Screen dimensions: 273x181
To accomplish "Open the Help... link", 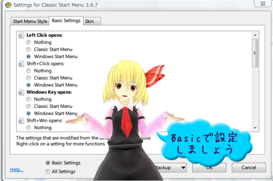I will pos(17,169).
